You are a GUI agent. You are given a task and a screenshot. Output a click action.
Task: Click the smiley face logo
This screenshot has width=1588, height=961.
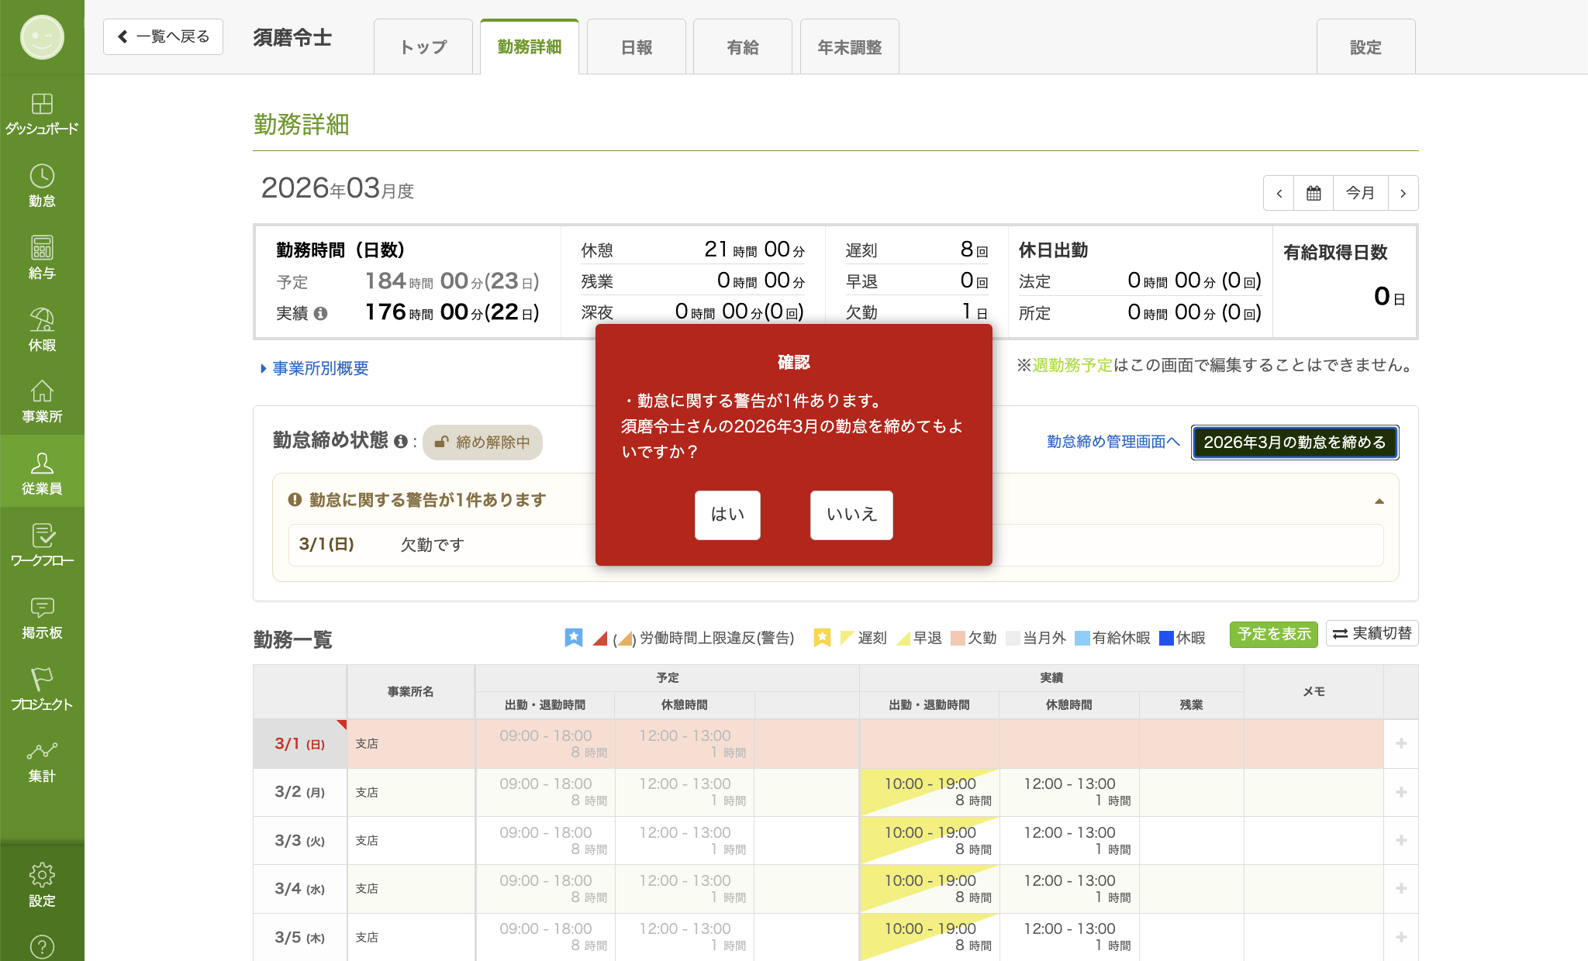click(x=42, y=36)
